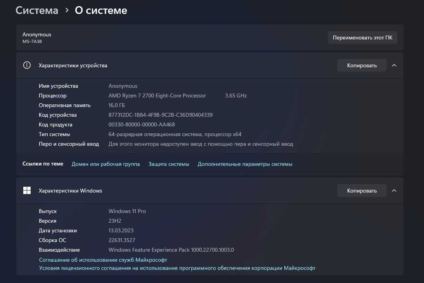Click the info icon beside Характеристики устройства
The height and width of the screenshot is (283, 424).
point(27,65)
